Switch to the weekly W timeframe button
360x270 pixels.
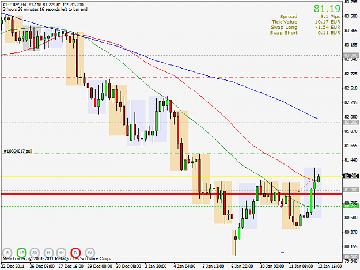[90, 253]
